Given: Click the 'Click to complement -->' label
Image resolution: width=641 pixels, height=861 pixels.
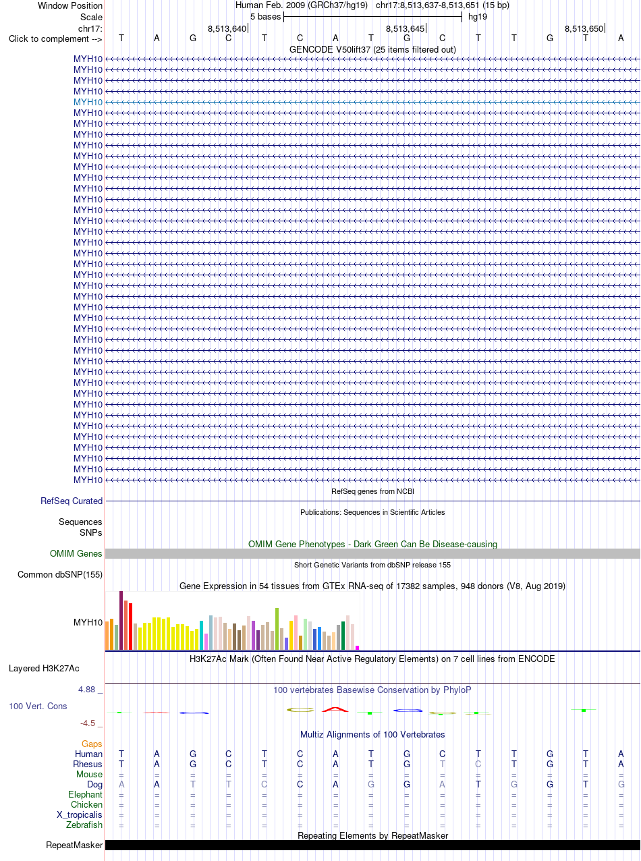Looking at the screenshot, I should (55, 38).
